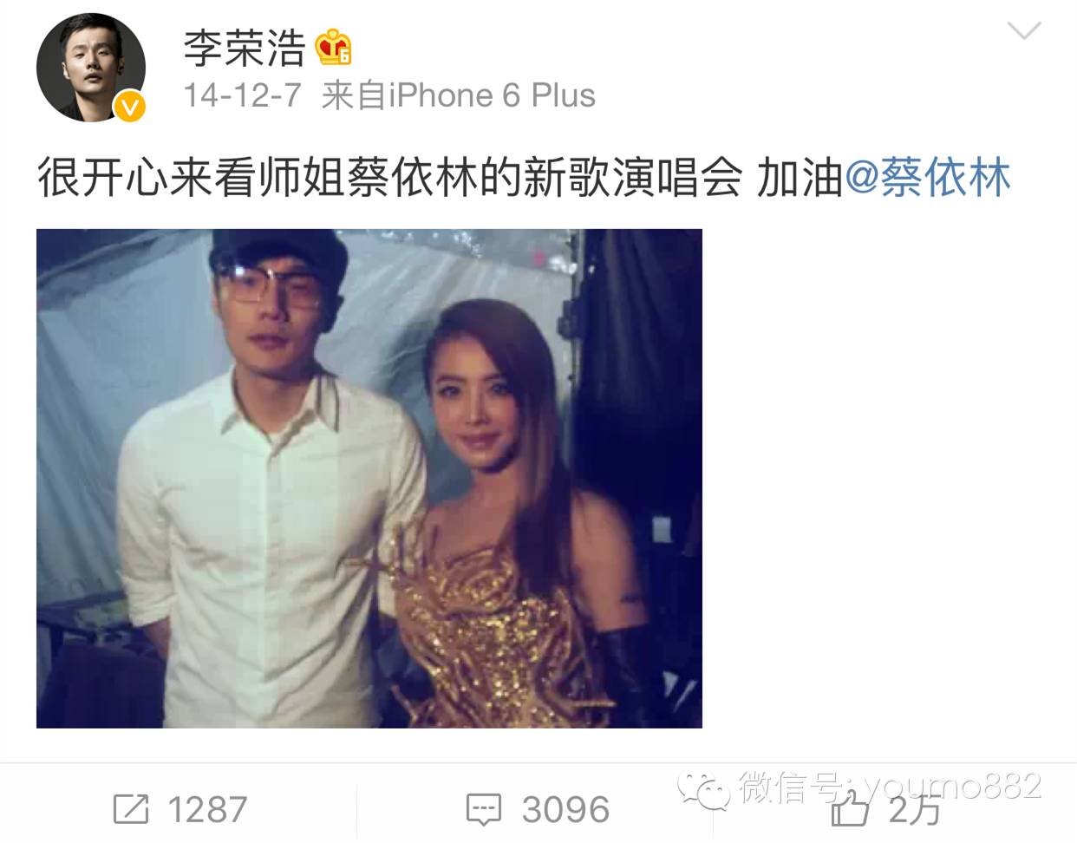Tap the 微信号 youmo882 watermark text
This screenshot has height=843, width=1077.
click(890, 786)
